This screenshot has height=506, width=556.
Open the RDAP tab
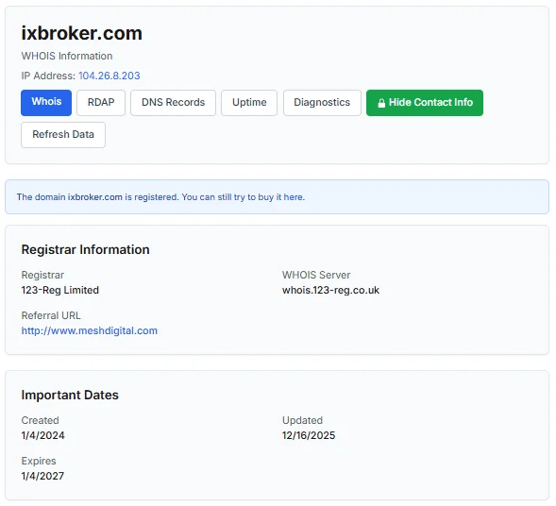(101, 103)
